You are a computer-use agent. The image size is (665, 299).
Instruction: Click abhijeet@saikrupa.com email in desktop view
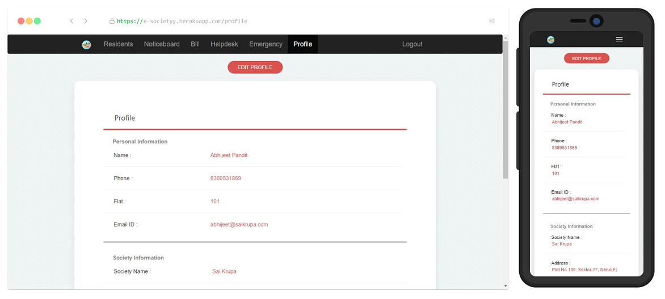point(239,224)
